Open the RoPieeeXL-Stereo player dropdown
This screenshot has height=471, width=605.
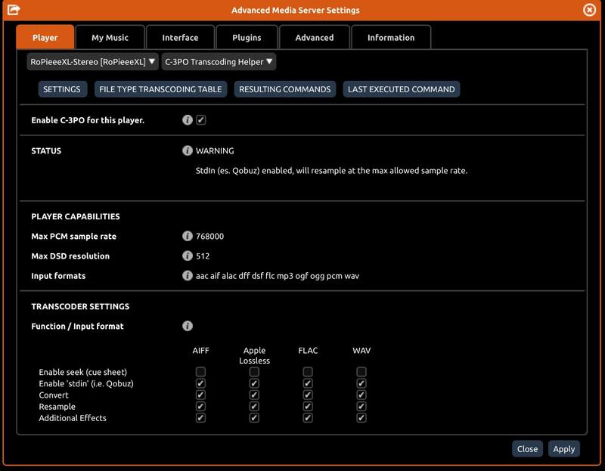pyautogui.click(x=92, y=61)
